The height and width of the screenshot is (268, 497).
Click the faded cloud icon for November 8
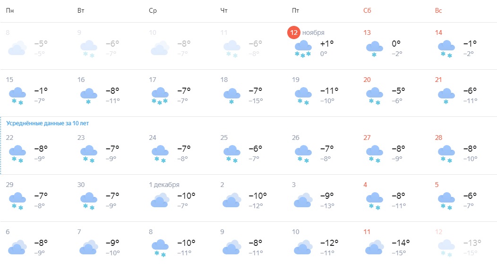coord(17,48)
